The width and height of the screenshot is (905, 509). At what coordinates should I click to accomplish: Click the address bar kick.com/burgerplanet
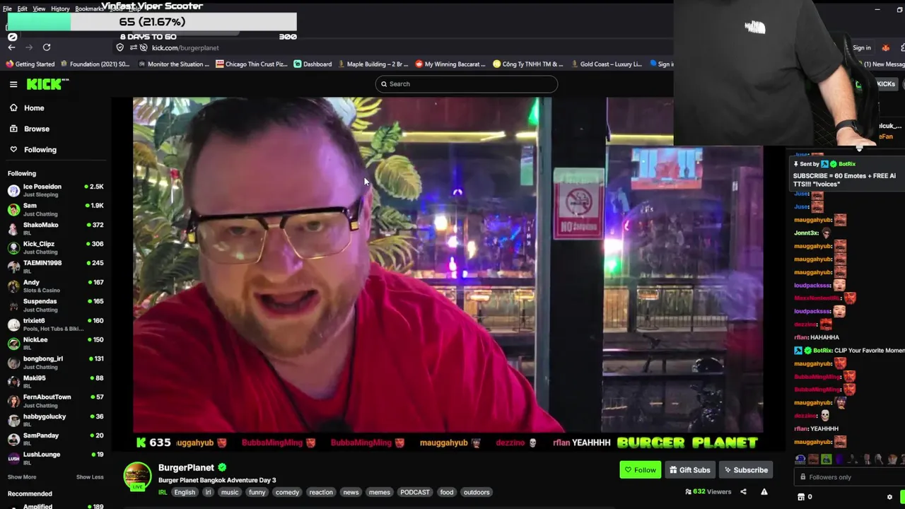click(x=185, y=47)
